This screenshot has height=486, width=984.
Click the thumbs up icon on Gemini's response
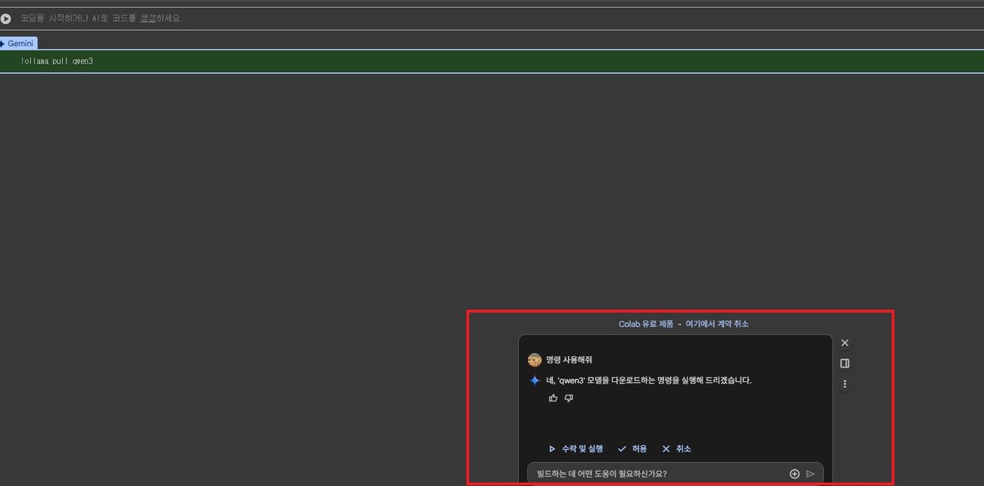[553, 398]
